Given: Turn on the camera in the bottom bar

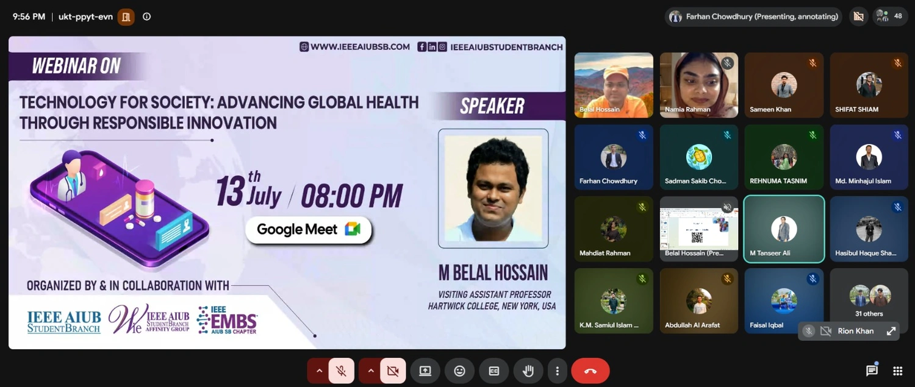Looking at the screenshot, I should (393, 371).
